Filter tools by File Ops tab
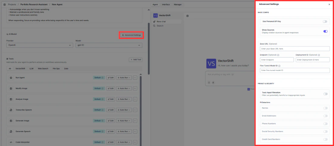The width and height of the screenshot is (334, 146). 56,69
